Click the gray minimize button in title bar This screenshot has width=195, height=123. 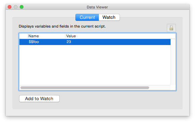pyautogui.click(x=15, y=7)
